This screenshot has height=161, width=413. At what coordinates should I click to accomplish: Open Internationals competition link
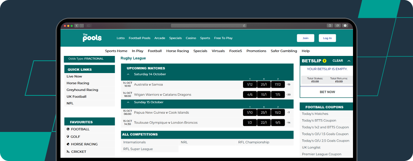pos(134,142)
